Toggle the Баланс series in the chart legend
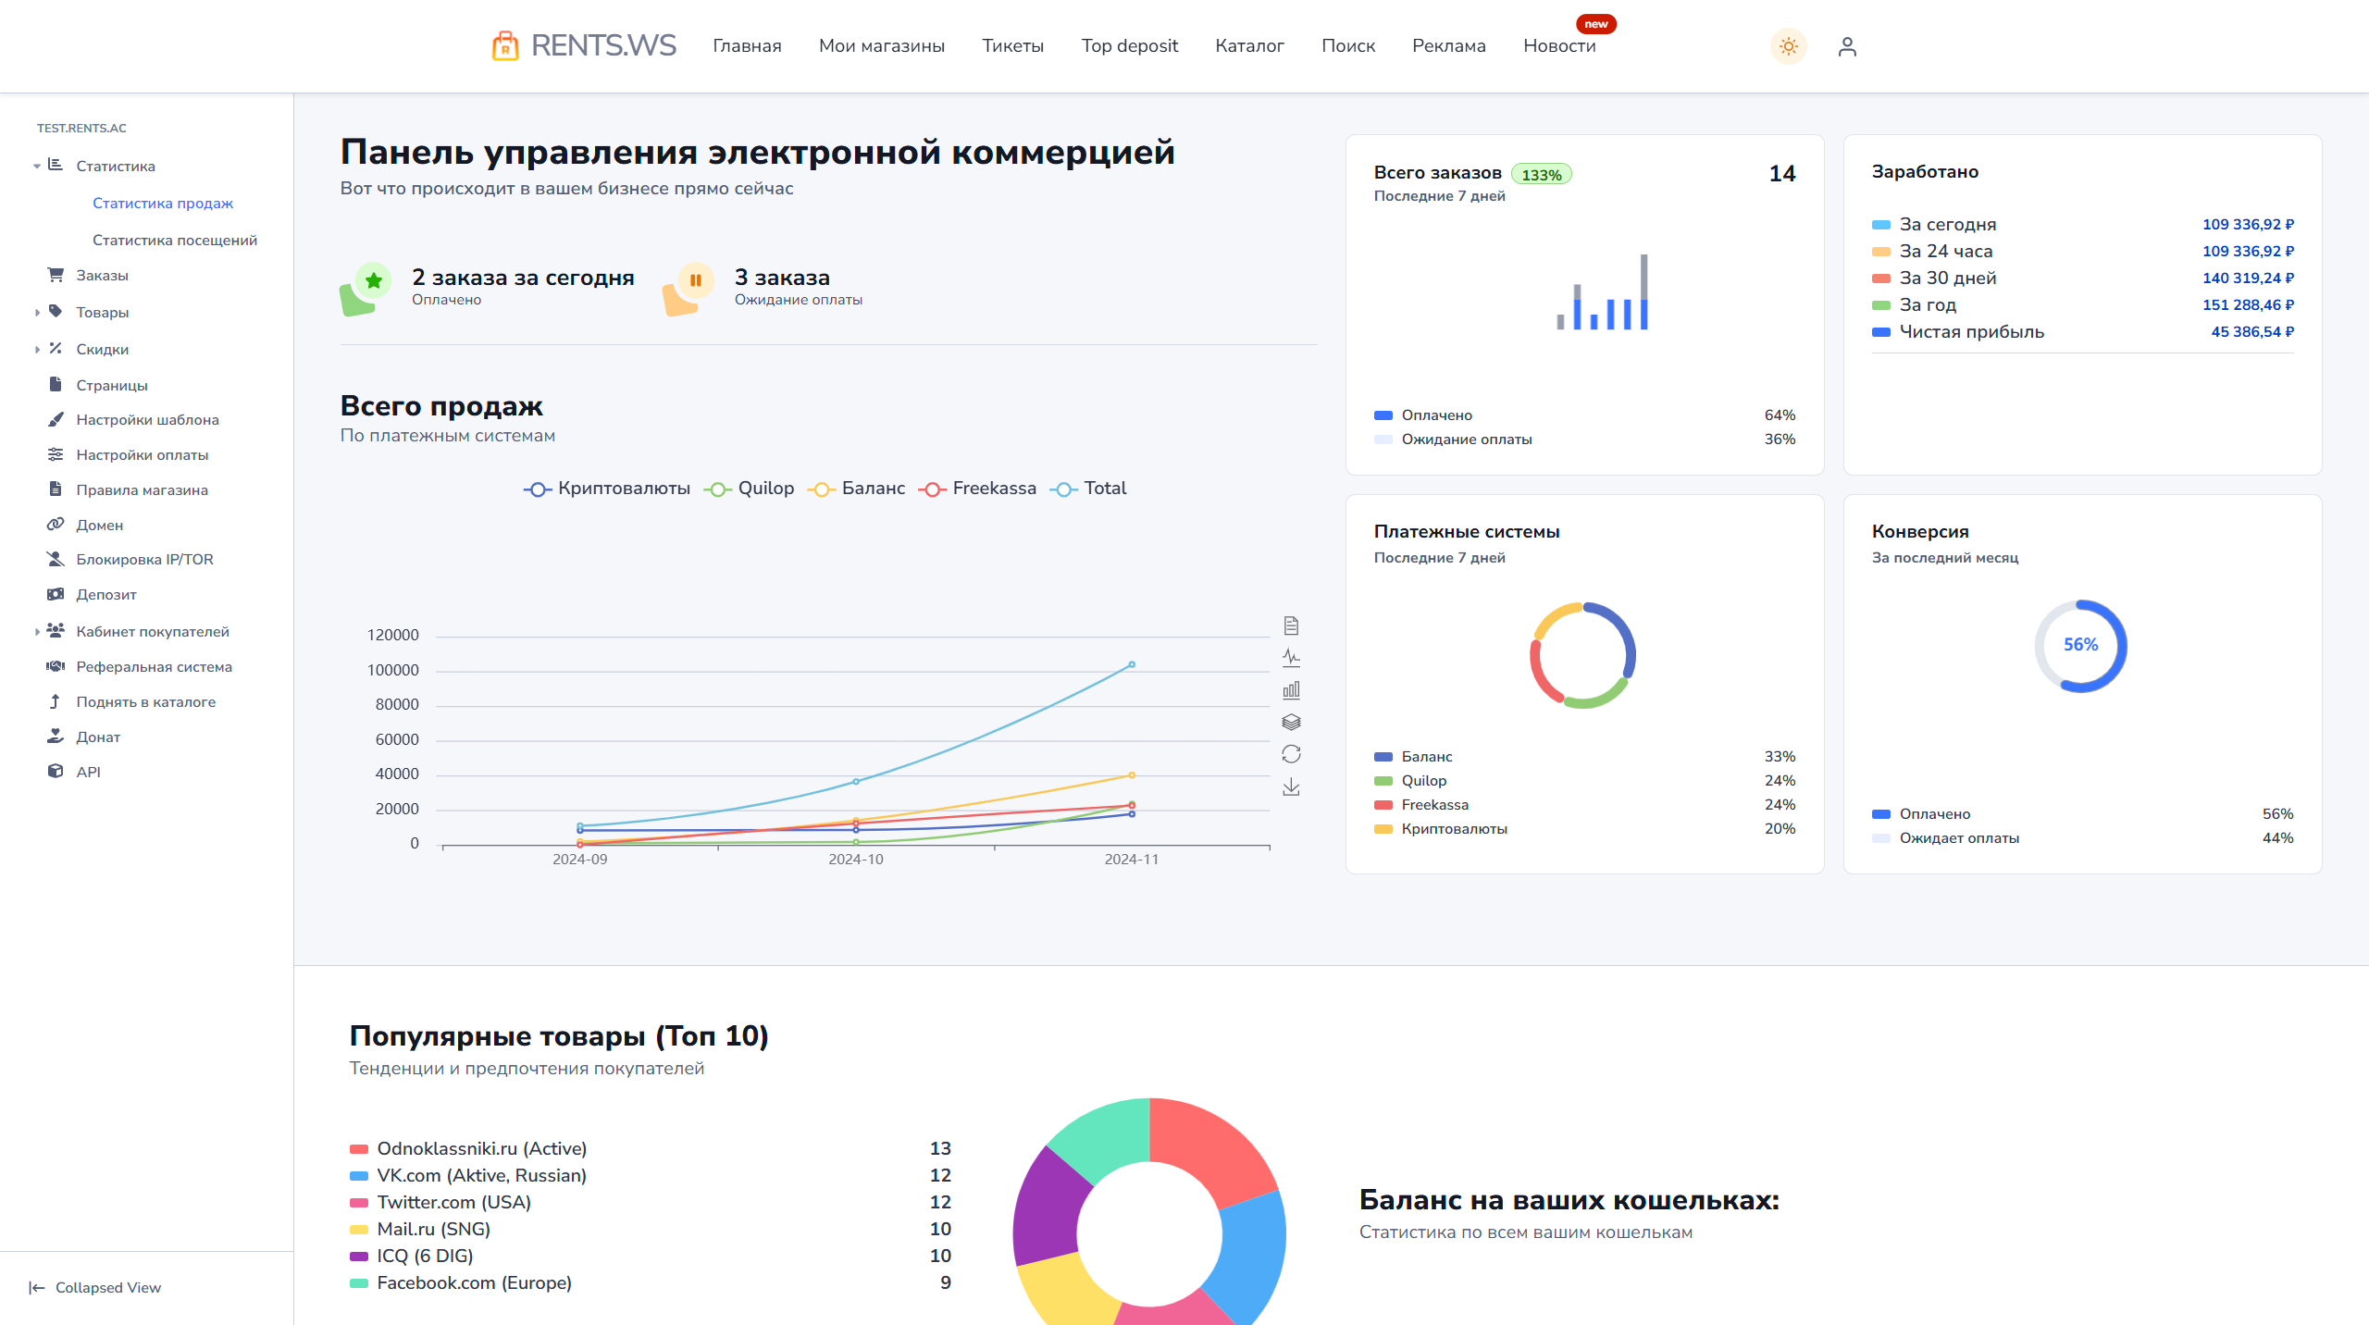The image size is (2369, 1325). click(x=856, y=489)
